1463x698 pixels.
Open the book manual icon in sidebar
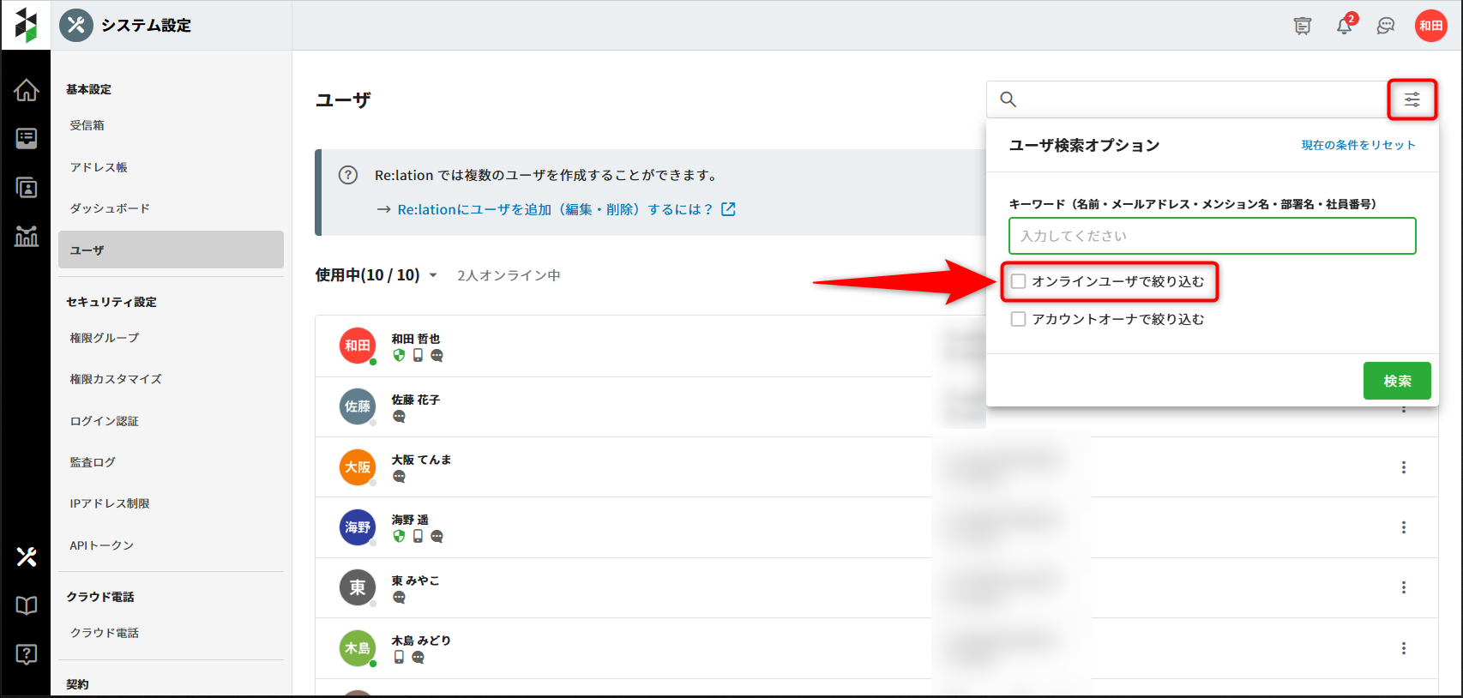(x=27, y=606)
